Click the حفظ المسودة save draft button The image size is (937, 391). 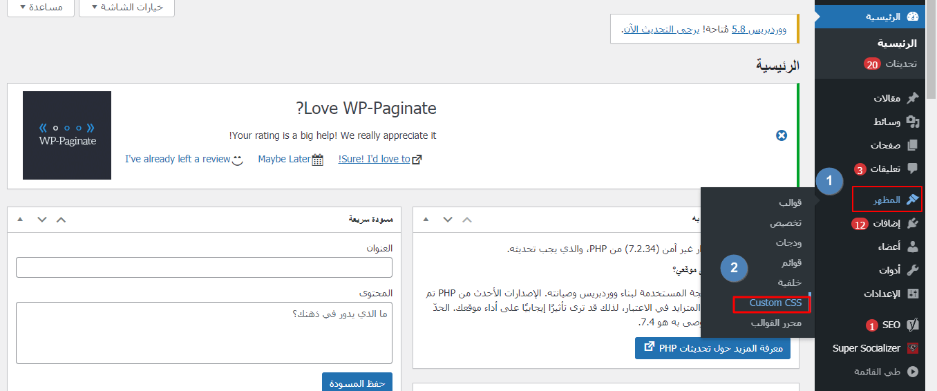[357, 383]
